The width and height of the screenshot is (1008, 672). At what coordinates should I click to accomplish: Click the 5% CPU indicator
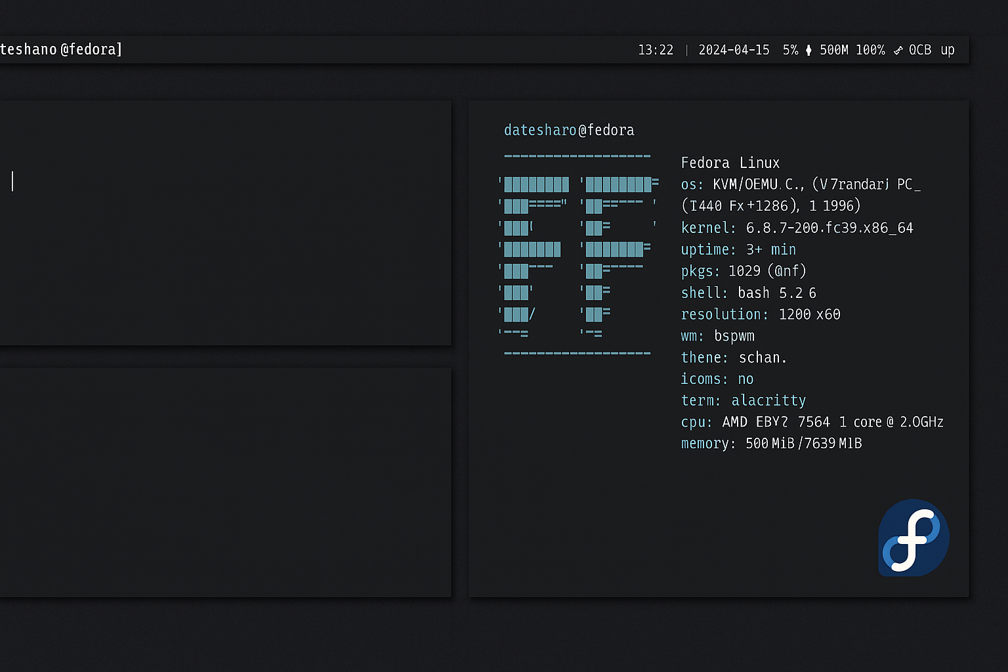[x=791, y=50]
